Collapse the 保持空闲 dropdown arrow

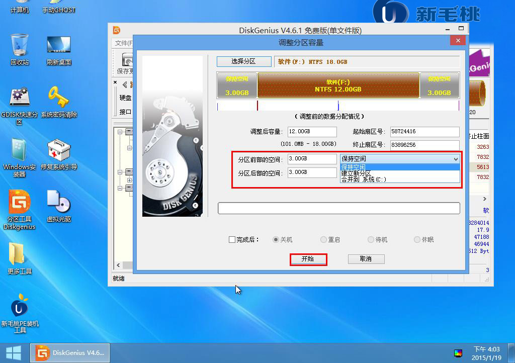pyautogui.click(x=456, y=159)
